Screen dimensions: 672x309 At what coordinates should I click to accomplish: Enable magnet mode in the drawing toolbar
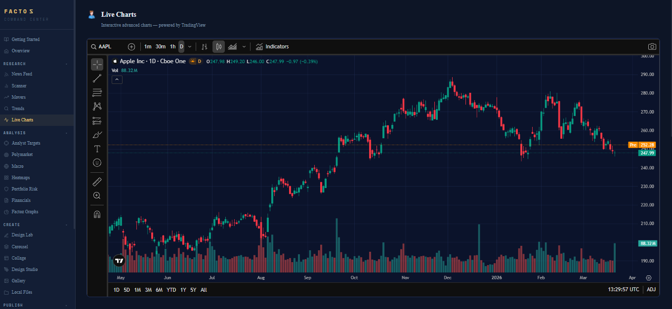[97, 214]
